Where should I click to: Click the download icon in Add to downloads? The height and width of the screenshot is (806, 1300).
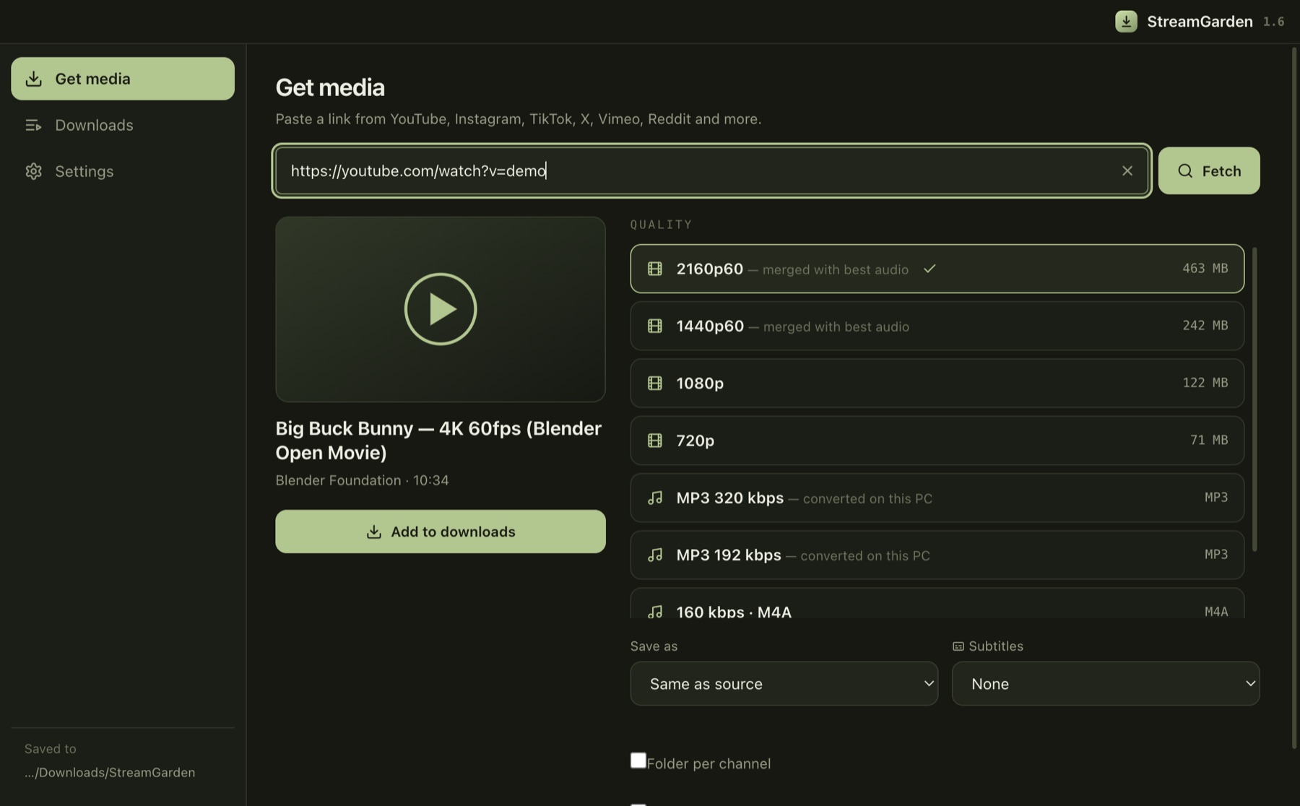tap(373, 532)
